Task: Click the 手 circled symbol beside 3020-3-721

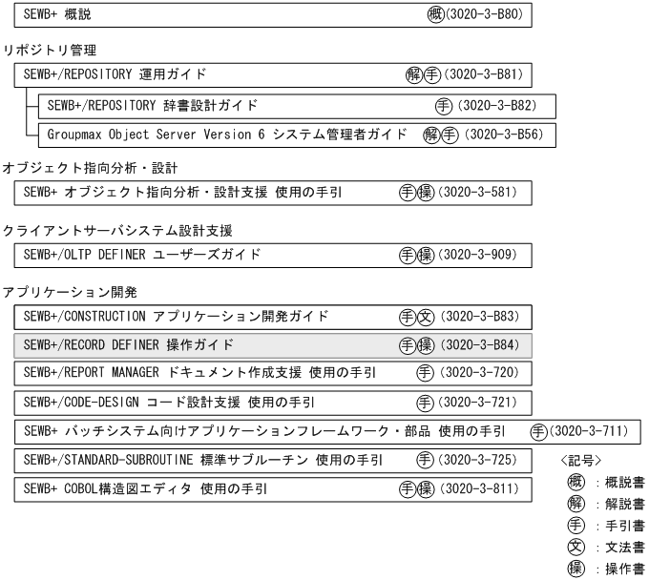Action: point(425,404)
